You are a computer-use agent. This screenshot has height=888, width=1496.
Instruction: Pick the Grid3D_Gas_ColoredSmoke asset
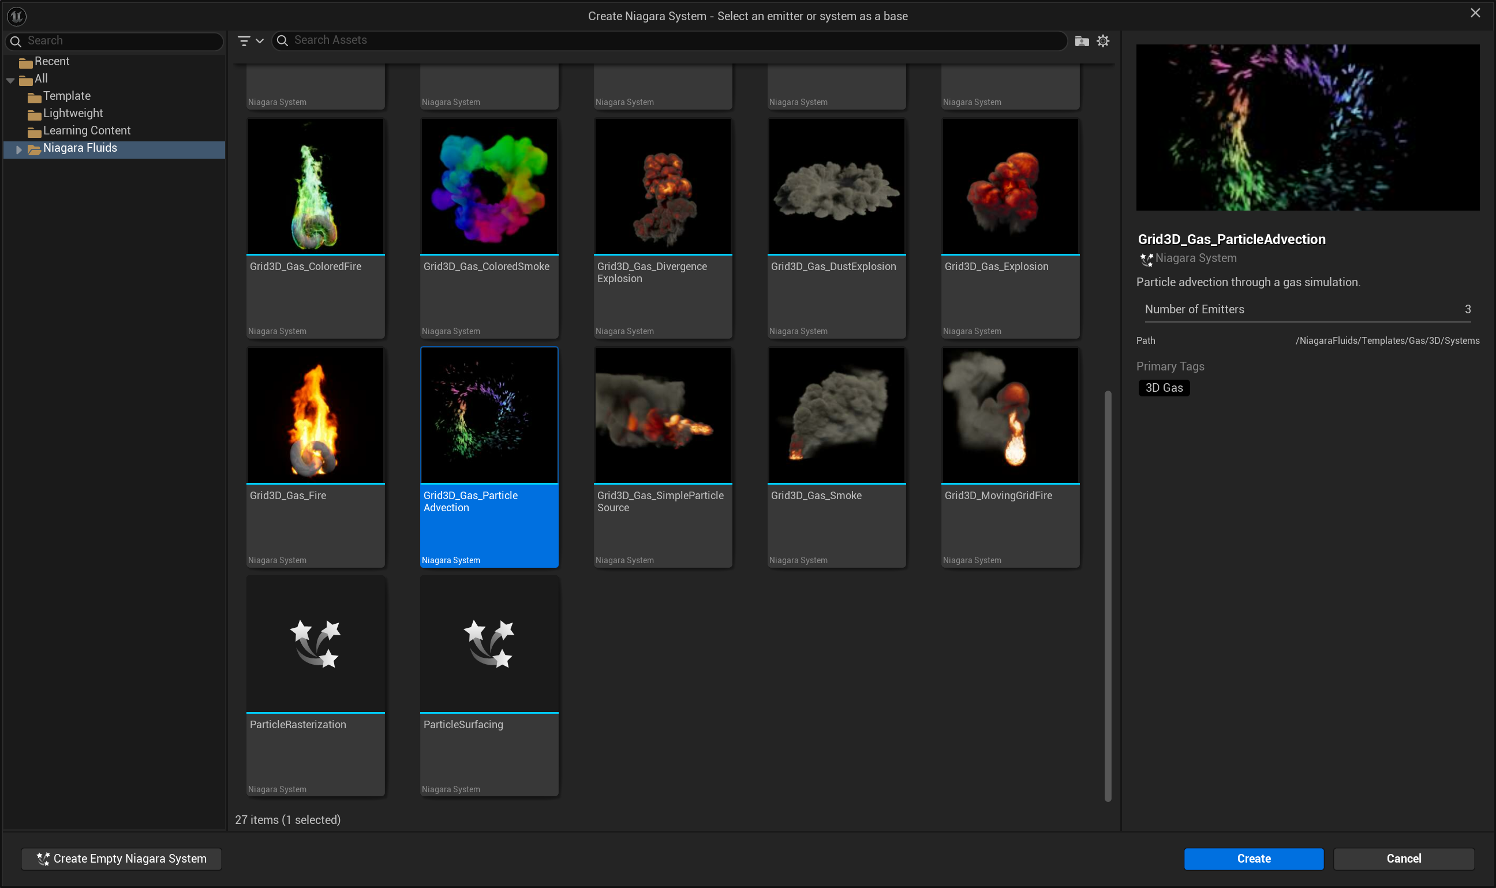coord(489,186)
